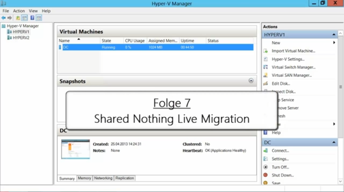Click the Up one level folder icon

point(18,18)
